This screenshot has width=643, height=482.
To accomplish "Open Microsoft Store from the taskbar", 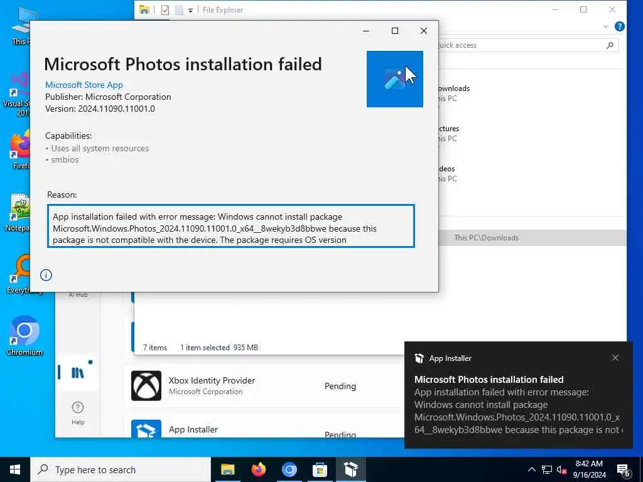I will [320, 469].
